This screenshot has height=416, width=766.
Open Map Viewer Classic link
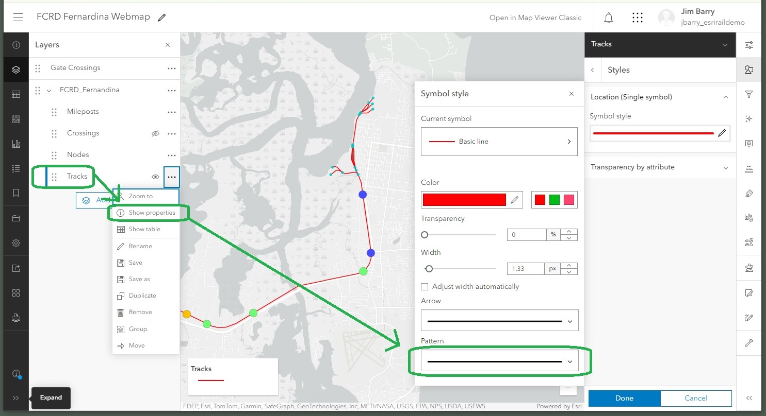[535, 18]
